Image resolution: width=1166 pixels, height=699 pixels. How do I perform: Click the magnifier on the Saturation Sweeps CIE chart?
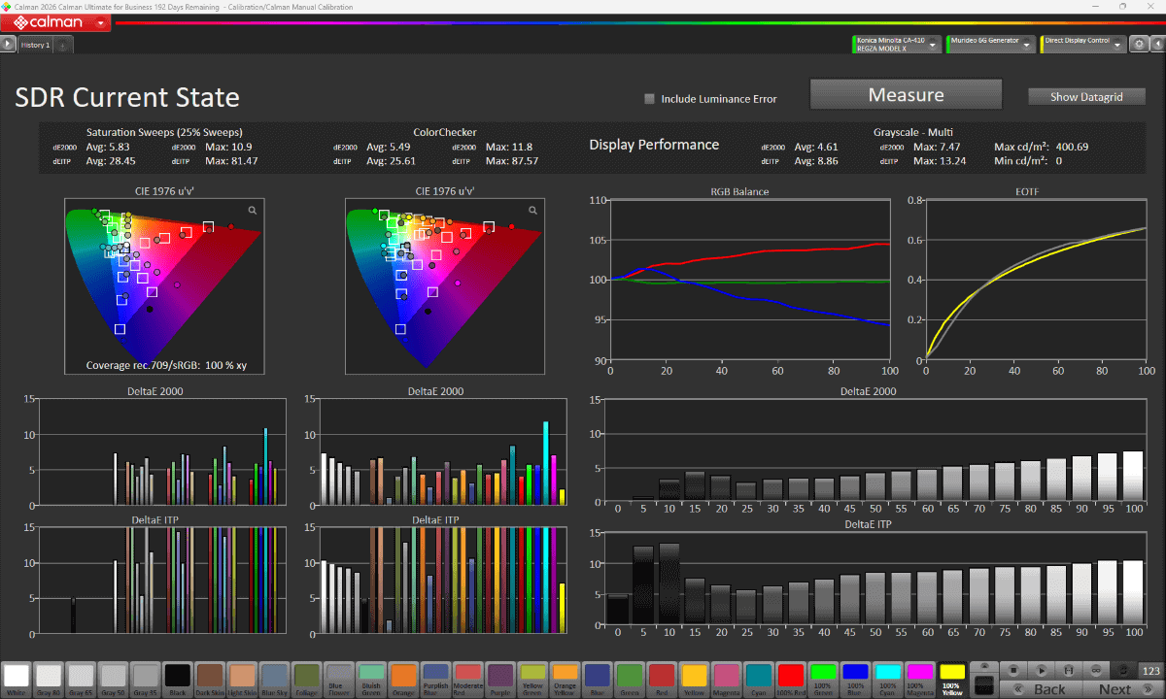[253, 210]
